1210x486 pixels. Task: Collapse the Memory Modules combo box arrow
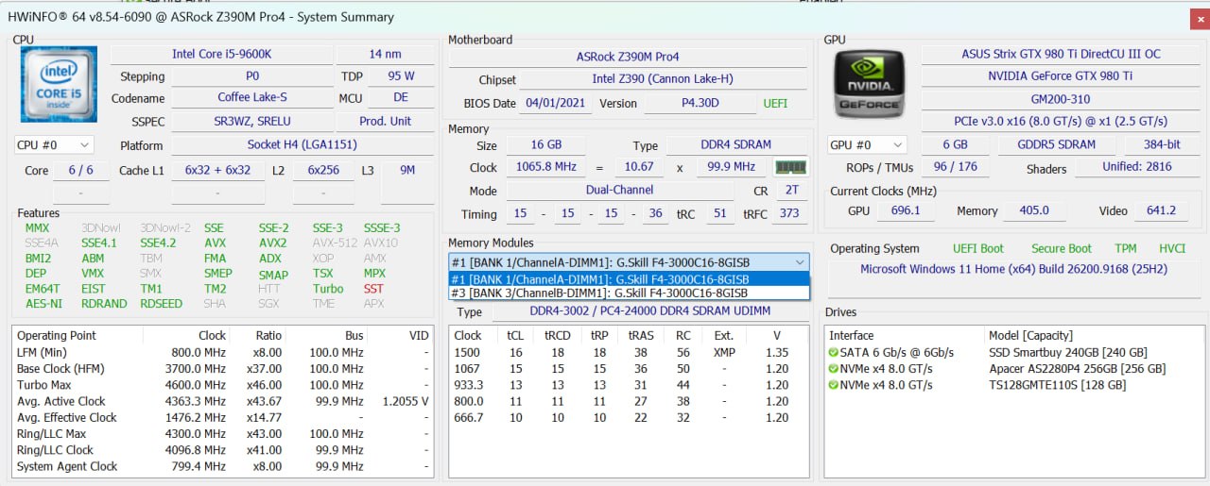pos(800,262)
